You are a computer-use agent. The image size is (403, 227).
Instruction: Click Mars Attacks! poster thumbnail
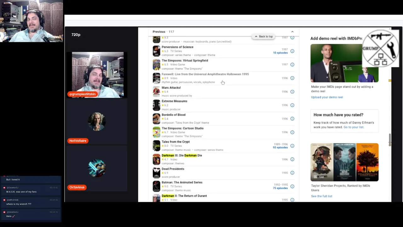point(156,92)
